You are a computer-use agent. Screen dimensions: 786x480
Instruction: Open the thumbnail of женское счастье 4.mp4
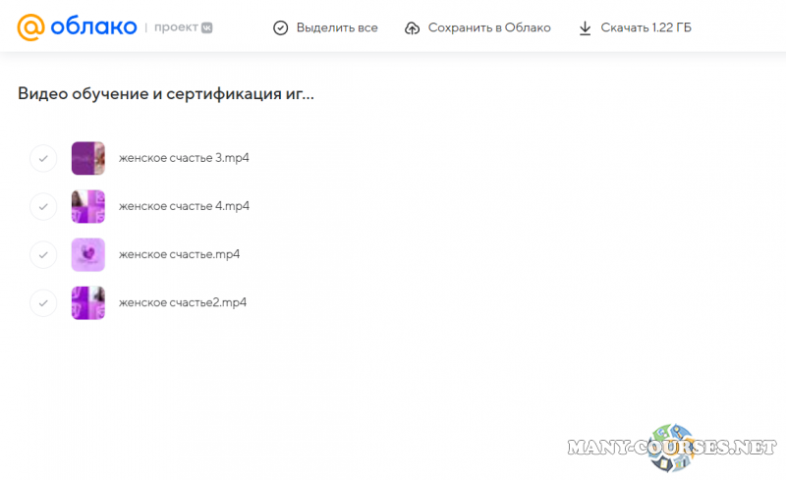[x=88, y=206]
